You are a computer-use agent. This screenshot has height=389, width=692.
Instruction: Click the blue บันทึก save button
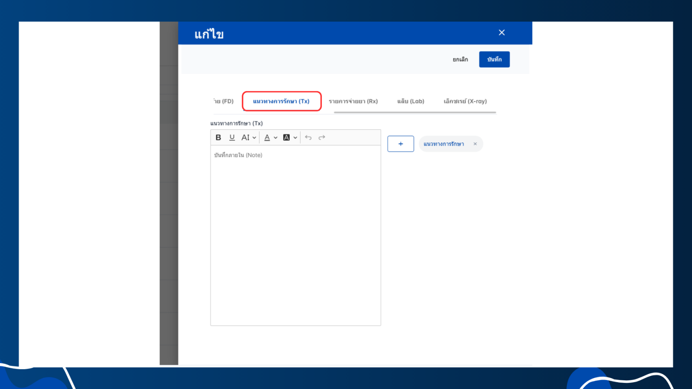pos(494,60)
